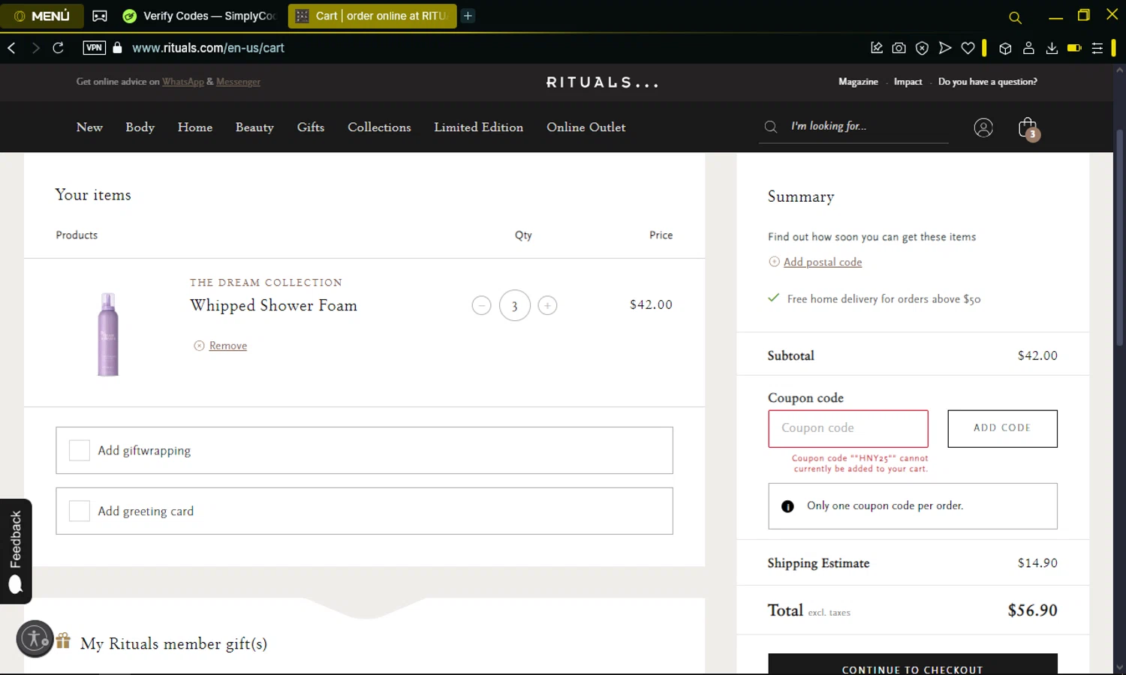Screen dimensions: 1126x675
Task: Open the Magazine link
Action: click(x=858, y=82)
